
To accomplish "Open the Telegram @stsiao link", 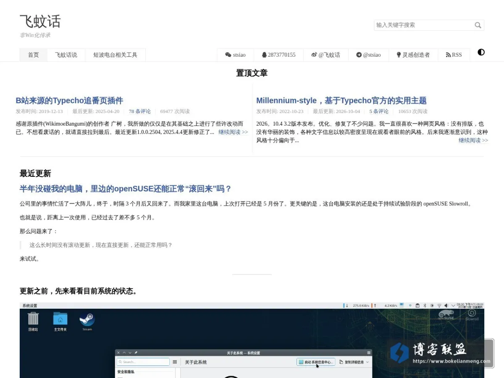I will pyautogui.click(x=368, y=55).
